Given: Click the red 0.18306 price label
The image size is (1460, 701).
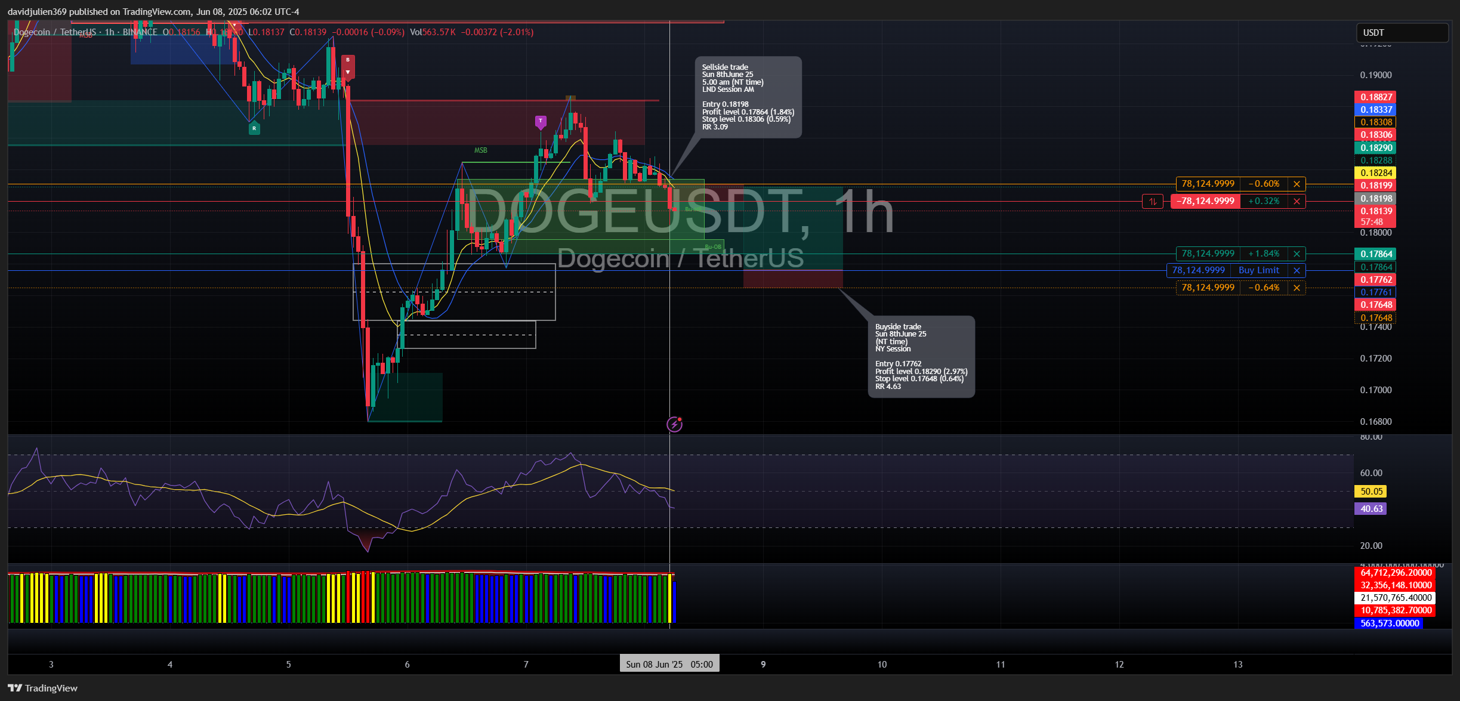Looking at the screenshot, I should pos(1375,135).
